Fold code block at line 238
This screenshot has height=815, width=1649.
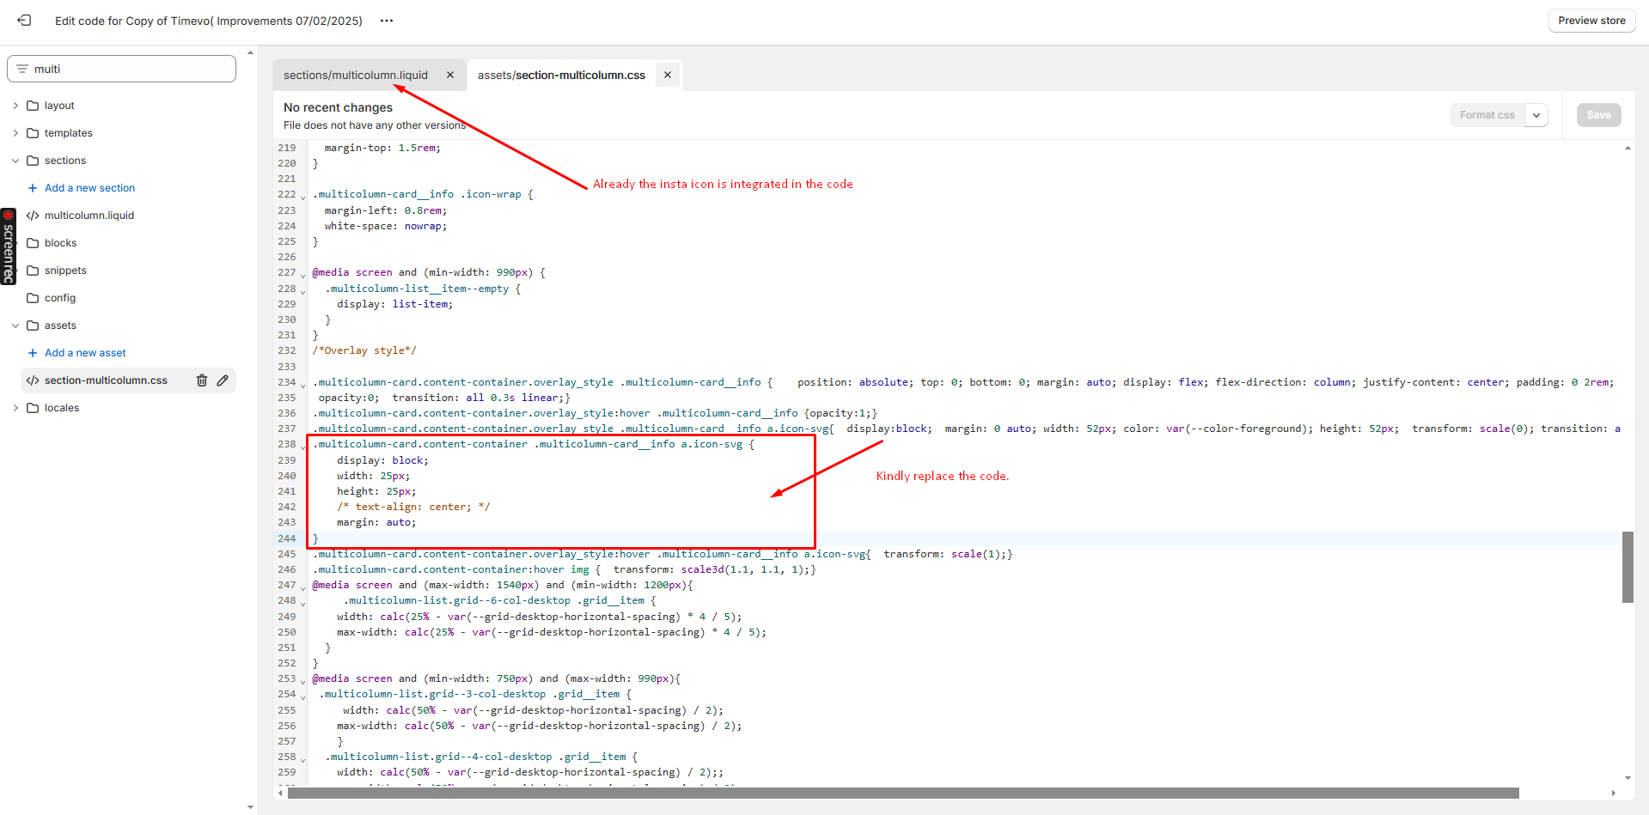point(302,447)
